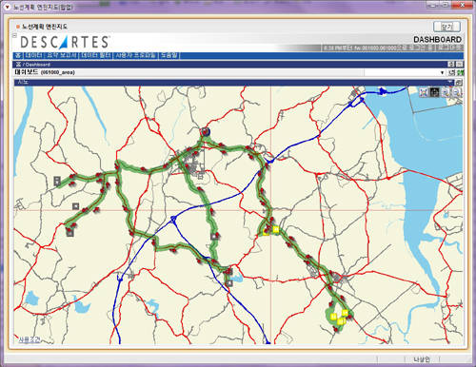Select the zoom-in magnifier map tool
476x367 pixels.
click(446, 92)
